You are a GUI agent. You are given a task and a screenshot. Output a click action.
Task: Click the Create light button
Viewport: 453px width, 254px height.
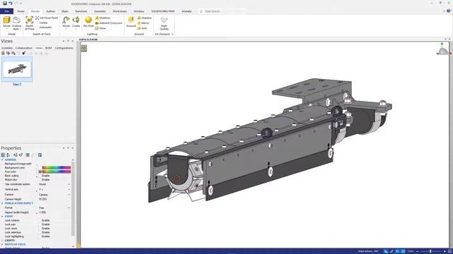(x=76, y=23)
